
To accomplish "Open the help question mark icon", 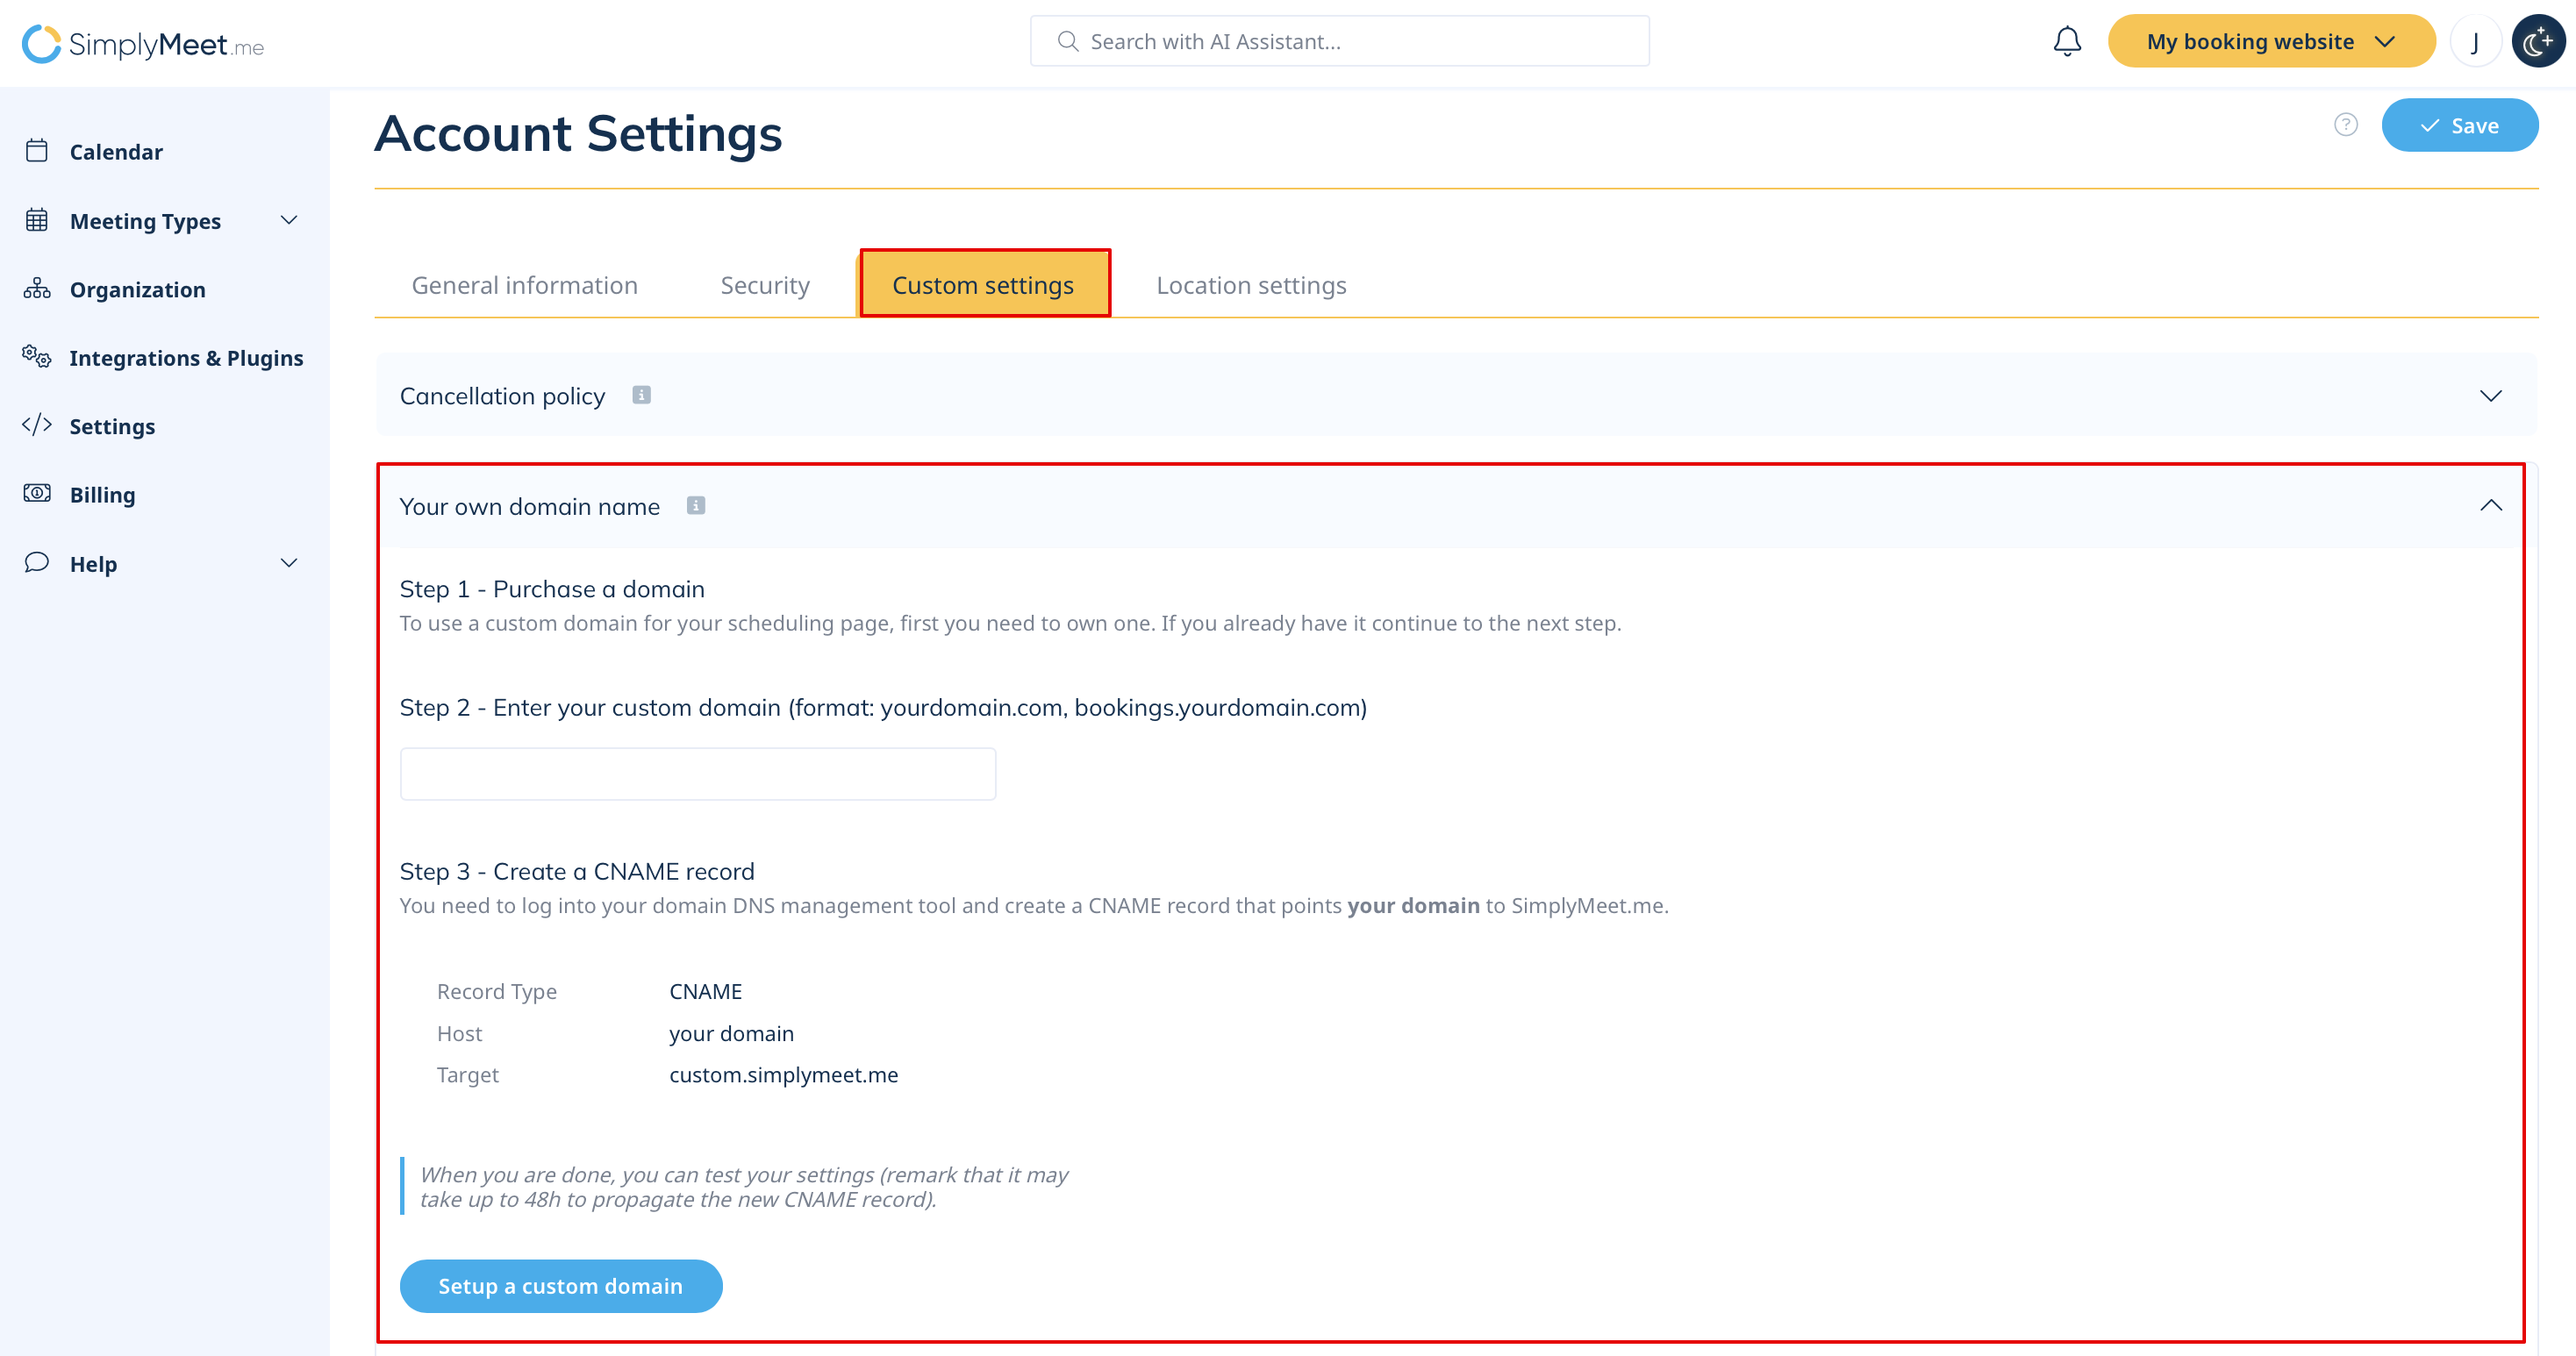I will coord(2345,125).
